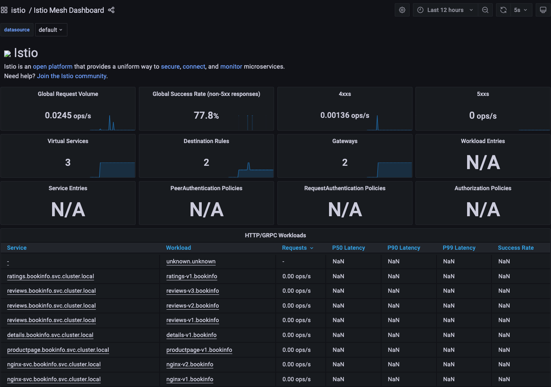Open nginx-v1.bookinfo workload link
This screenshot has height=387, width=551.
pyautogui.click(x=190, y=379)
